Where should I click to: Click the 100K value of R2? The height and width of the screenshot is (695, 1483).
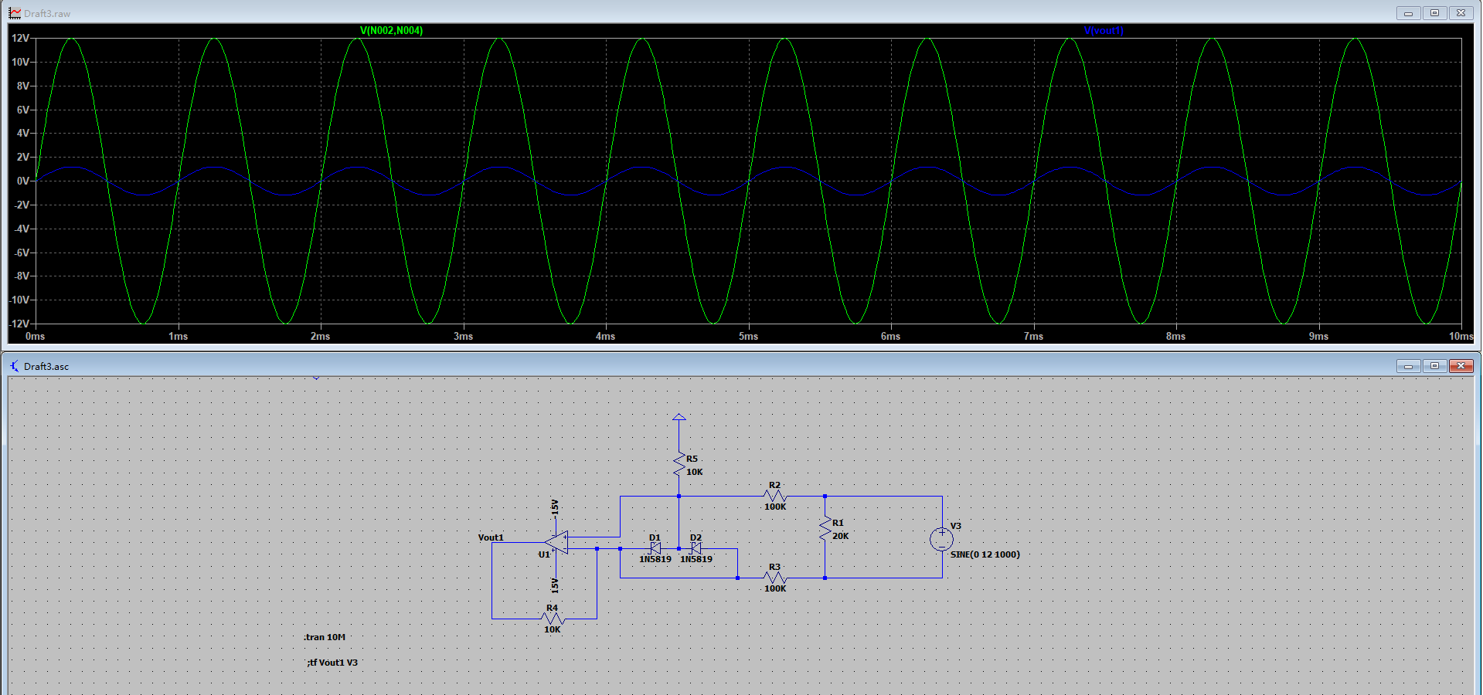[x=775, y=507]
